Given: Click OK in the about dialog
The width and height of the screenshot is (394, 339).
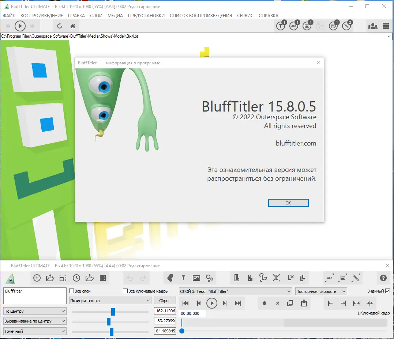Looking at the screenshot, I should click(288, 203).
